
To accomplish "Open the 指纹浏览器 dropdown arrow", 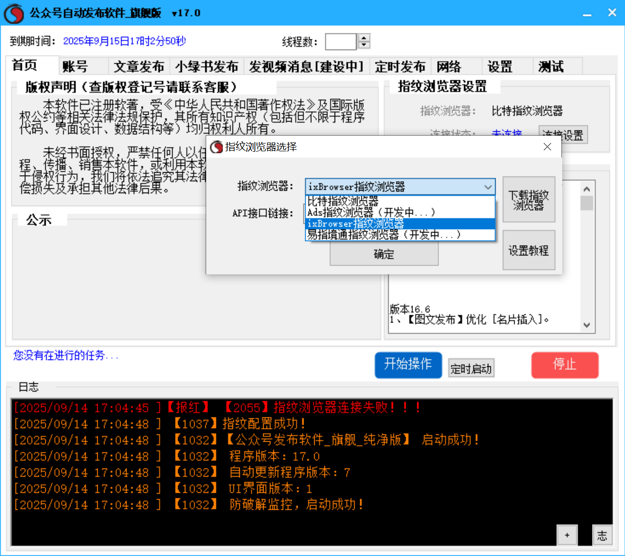I will pyautogui.click(x=488, y=187).
